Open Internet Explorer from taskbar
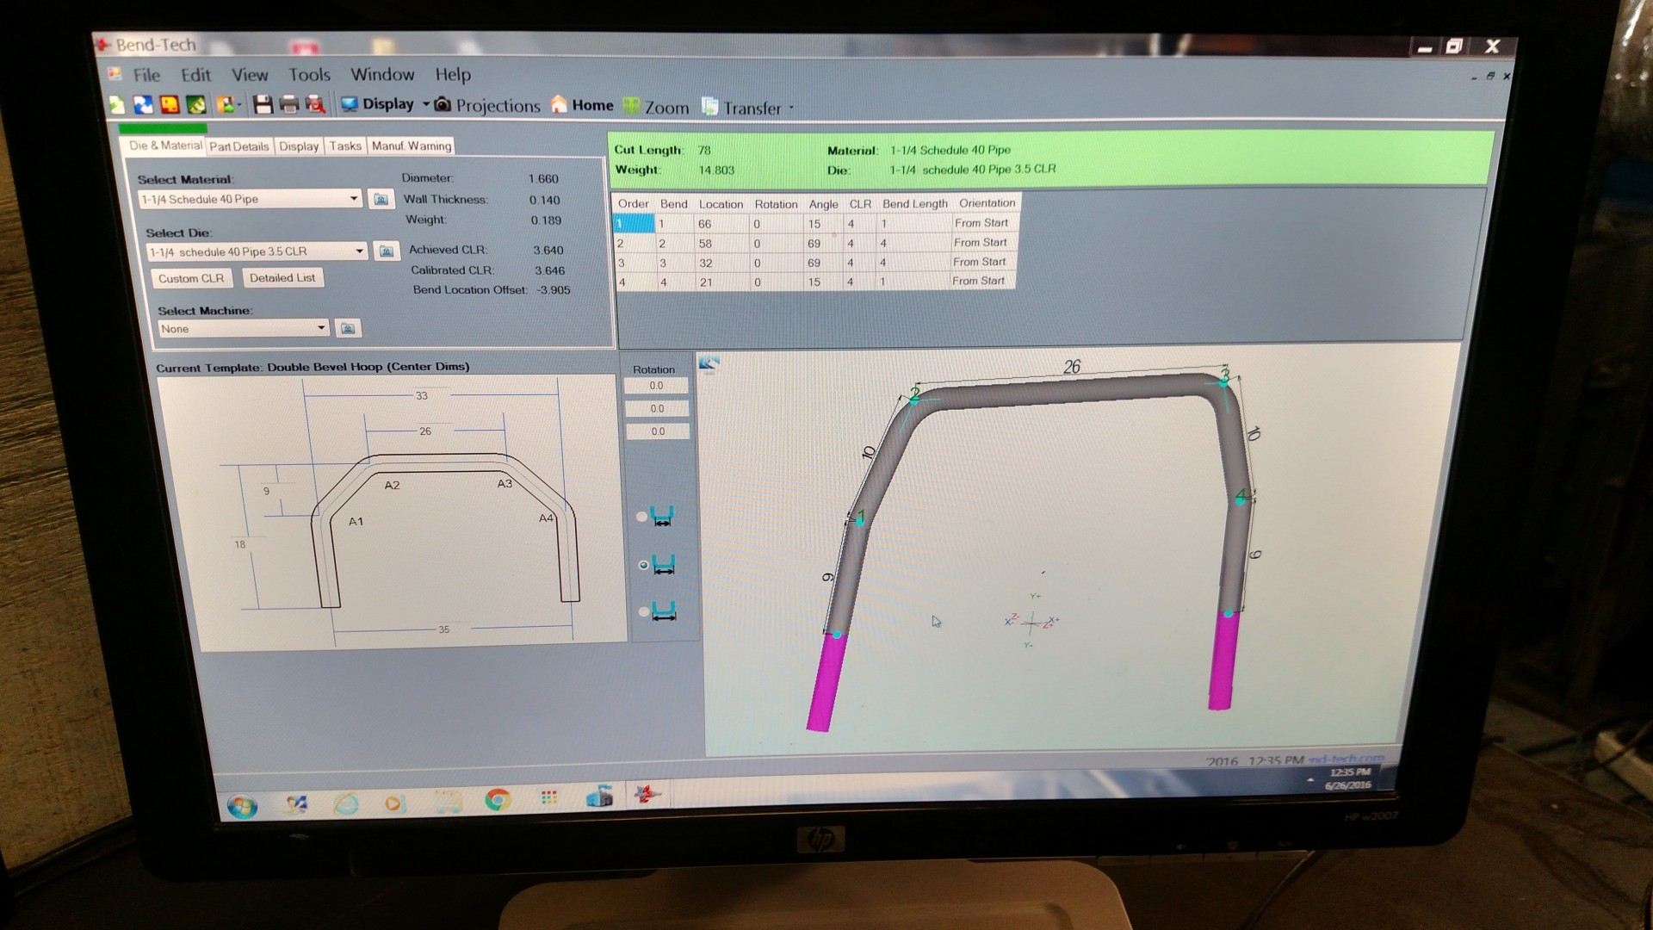The image size is (1653, 930). click(x=346, y=803)
